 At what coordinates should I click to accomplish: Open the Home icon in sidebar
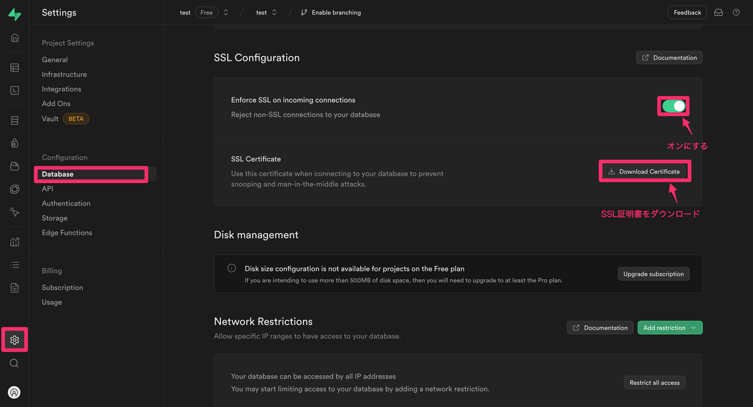tap(14, 38)
